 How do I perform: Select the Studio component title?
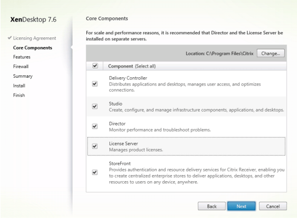tap(116, 103)
